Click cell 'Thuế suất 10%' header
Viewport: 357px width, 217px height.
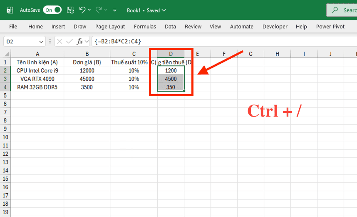coord(134,62)
